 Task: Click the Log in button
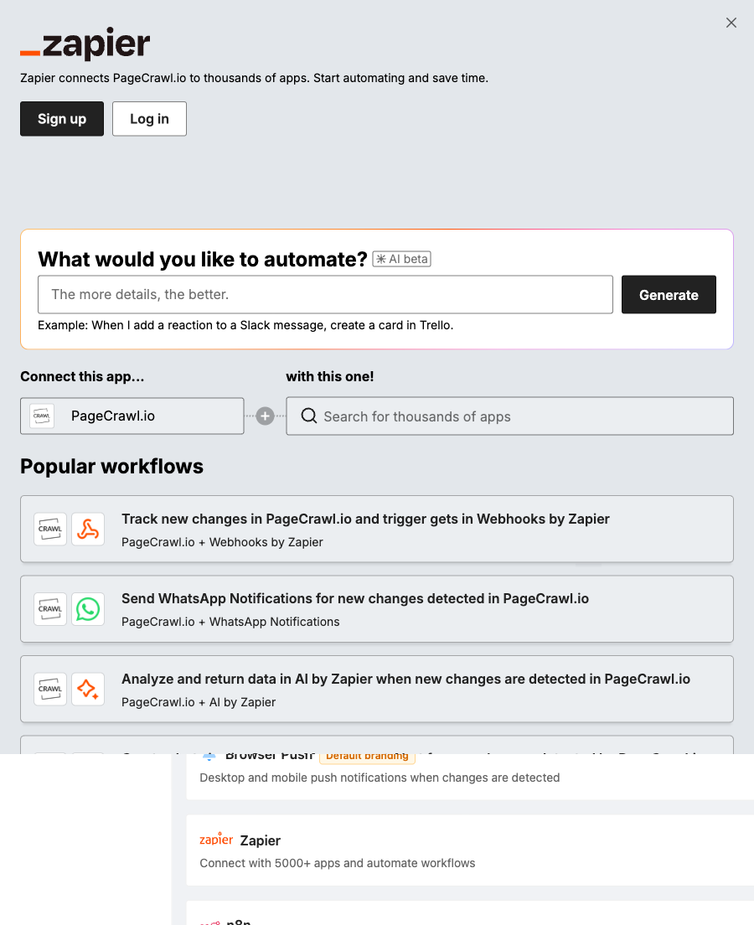[x=149, y=119]
